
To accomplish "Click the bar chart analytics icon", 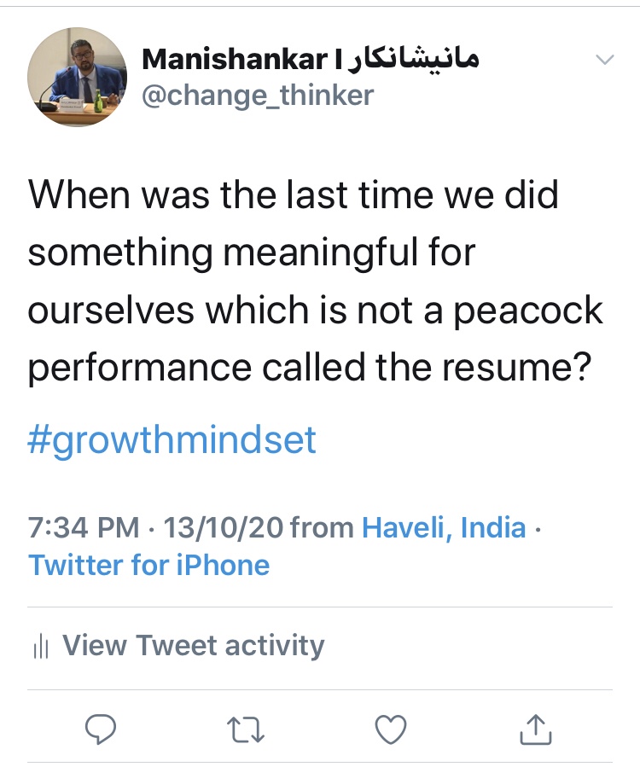I will tap(40, 647).
